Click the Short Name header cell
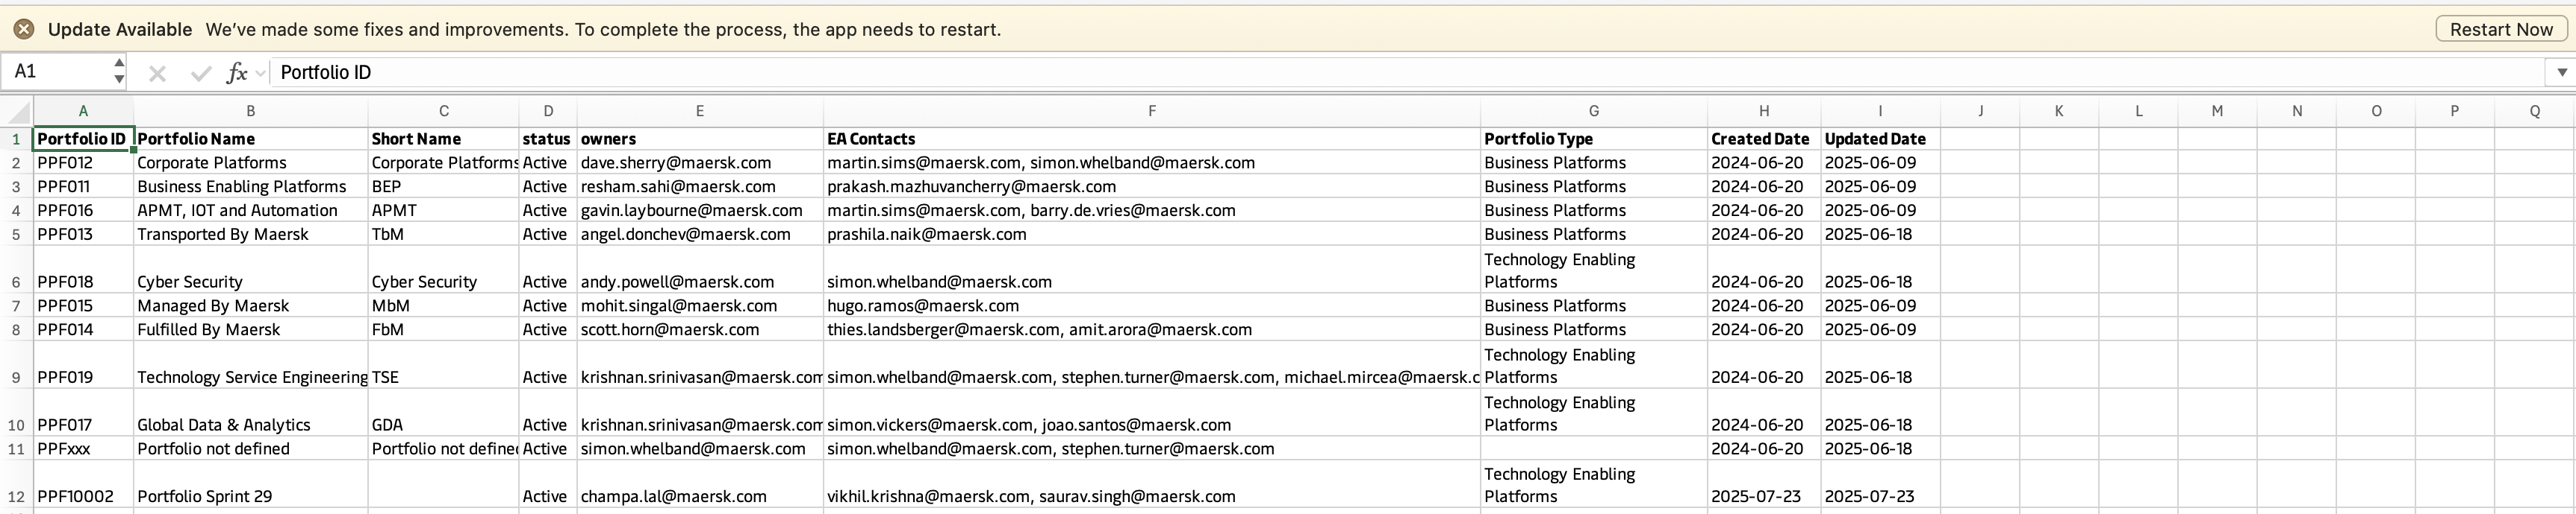This screenshot has width=2576, height=514. pyautogui.click(x=443, y=139)
